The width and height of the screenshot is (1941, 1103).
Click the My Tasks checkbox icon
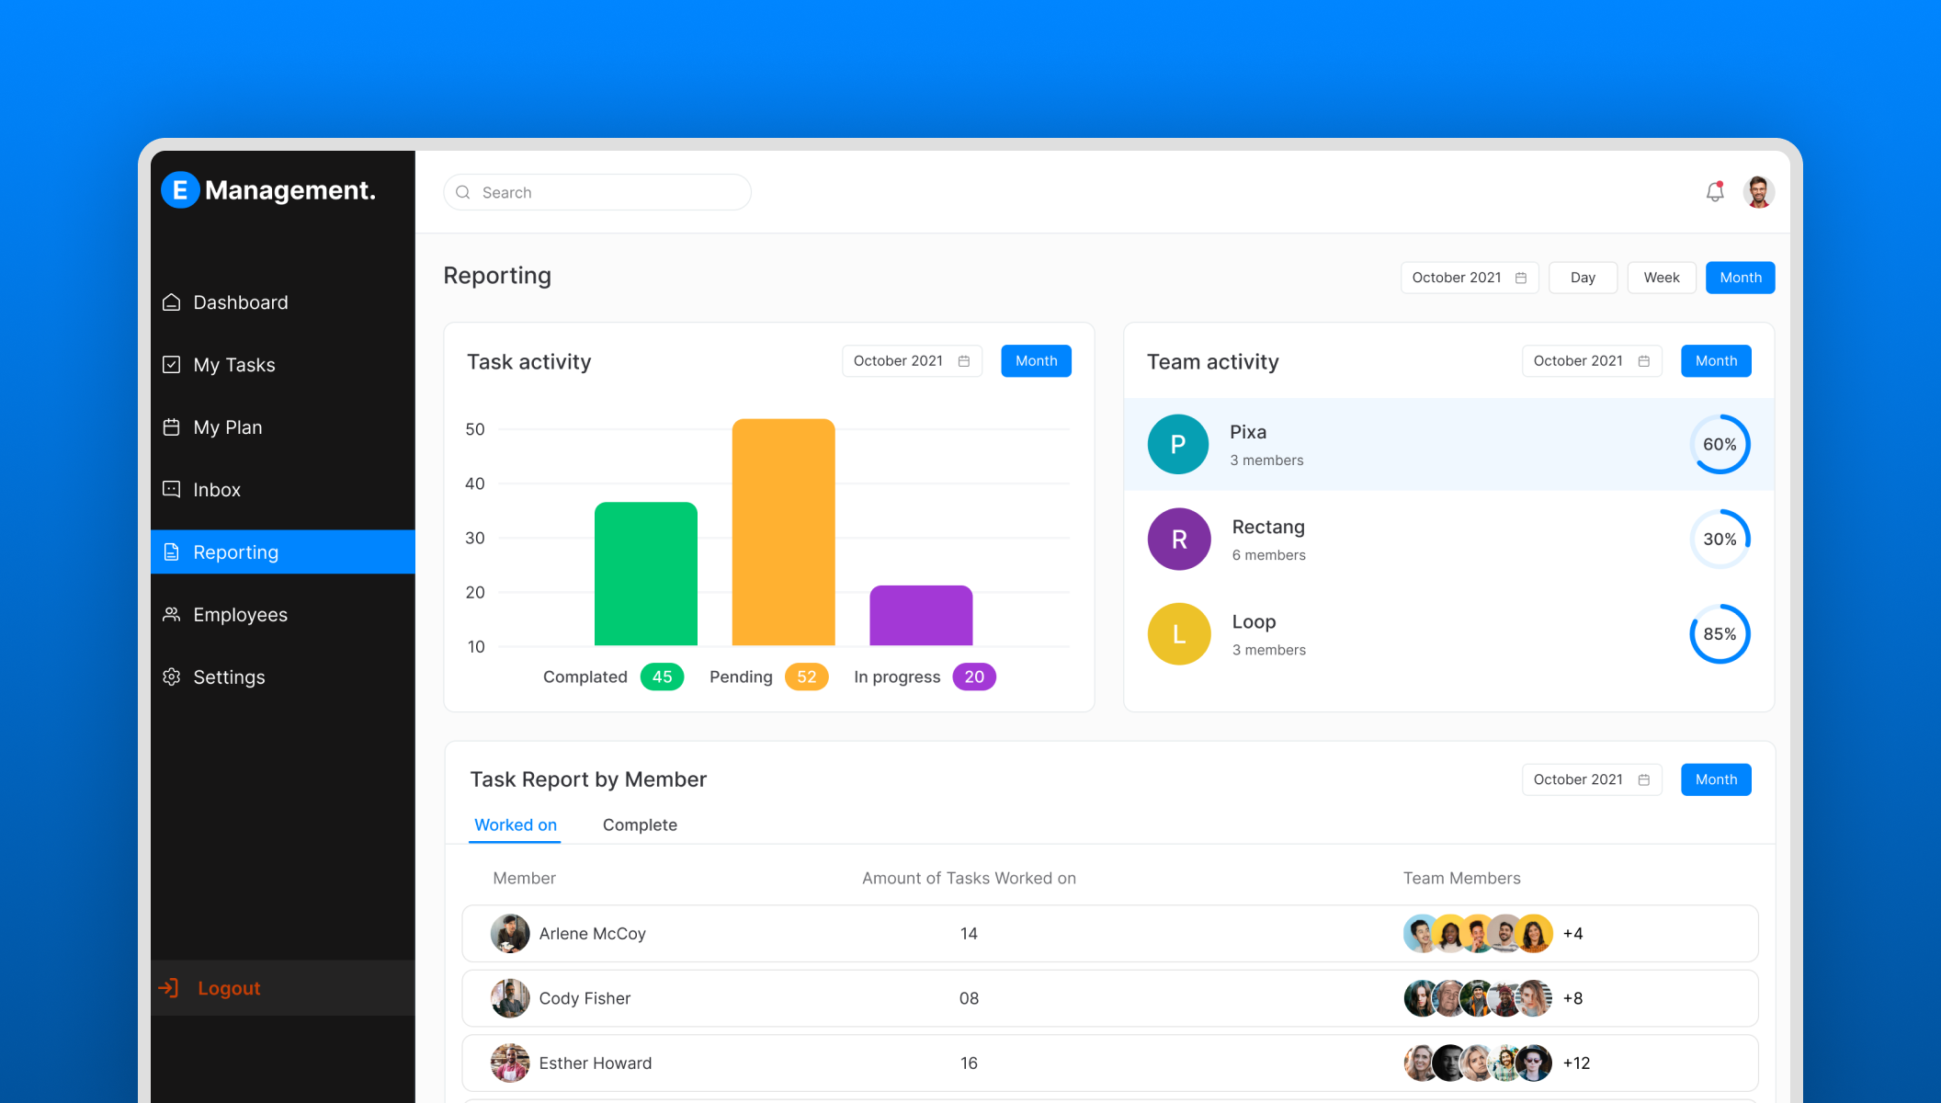[x=172, y=365]
